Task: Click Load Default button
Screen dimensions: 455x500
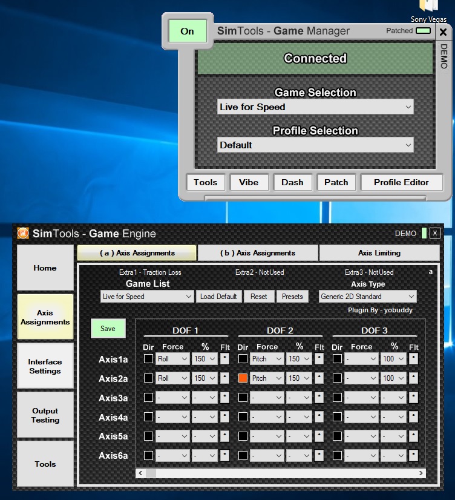Action: click(x=218, y=296)
